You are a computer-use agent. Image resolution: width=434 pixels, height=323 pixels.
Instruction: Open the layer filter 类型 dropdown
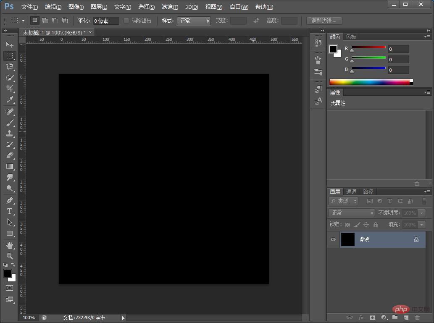pos(344,201)
